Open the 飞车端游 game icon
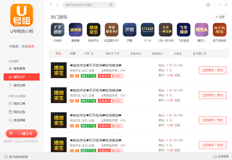 (184, 30)
